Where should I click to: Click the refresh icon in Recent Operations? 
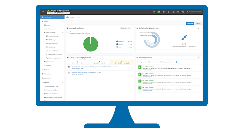(x=199, y=58)
